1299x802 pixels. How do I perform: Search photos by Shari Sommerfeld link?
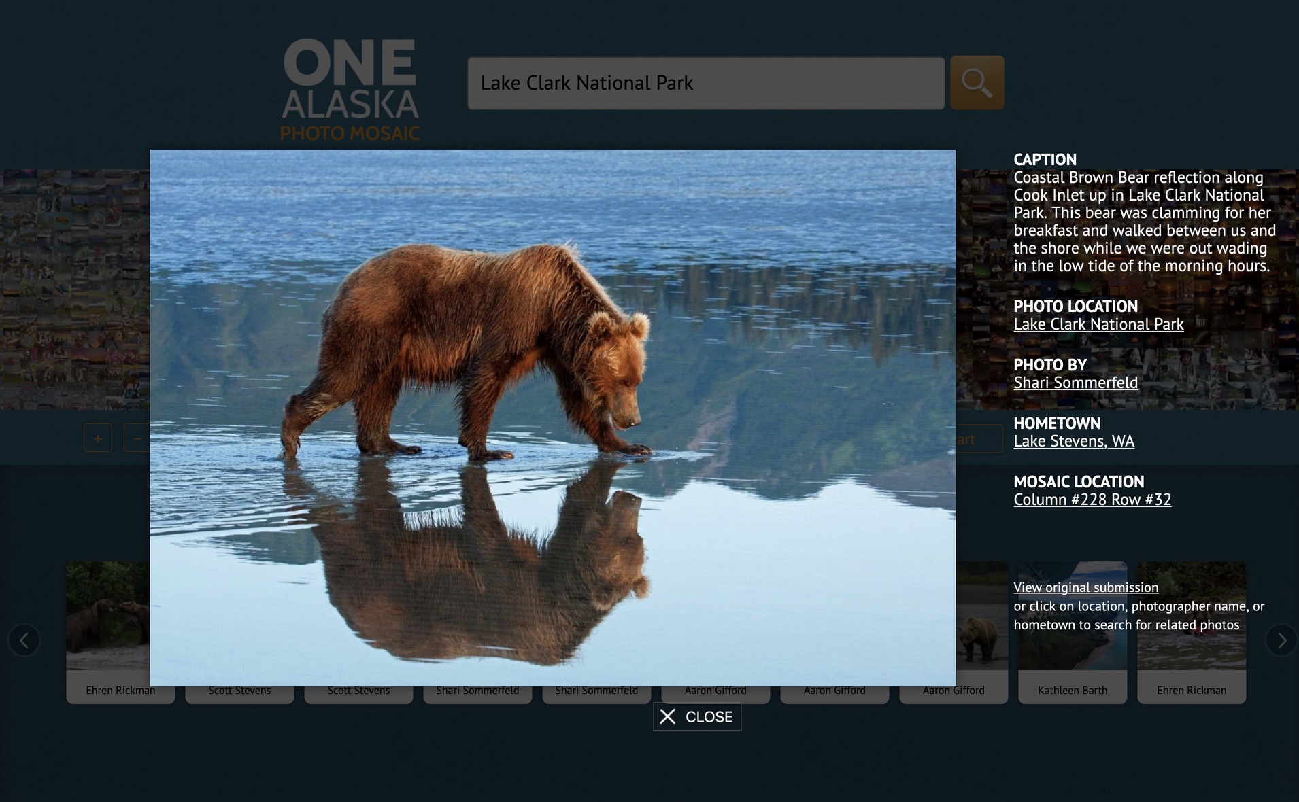click(x=1075, y=383)
